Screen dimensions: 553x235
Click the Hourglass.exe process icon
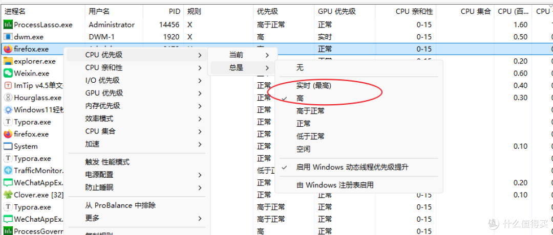[8, 98]
